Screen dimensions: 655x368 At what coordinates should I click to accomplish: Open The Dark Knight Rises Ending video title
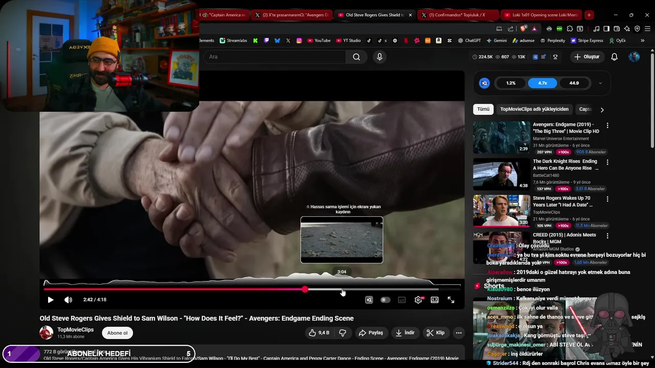(565, 165)
